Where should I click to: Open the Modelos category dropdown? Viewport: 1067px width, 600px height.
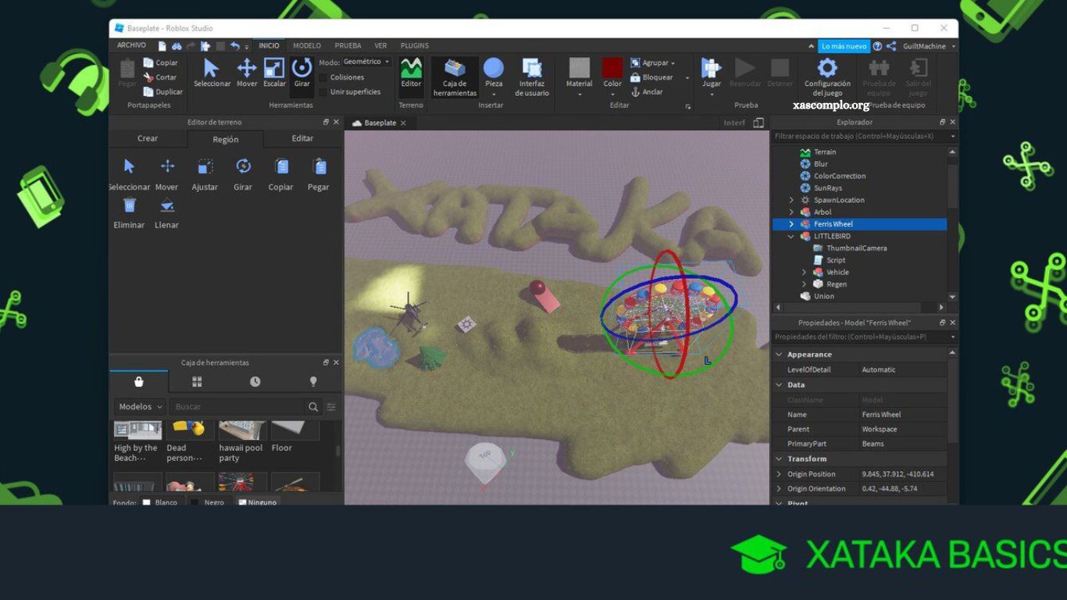tap(141, 407)
